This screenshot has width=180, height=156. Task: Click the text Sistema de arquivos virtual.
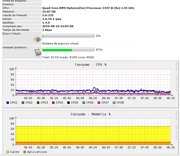pos(61,43)
